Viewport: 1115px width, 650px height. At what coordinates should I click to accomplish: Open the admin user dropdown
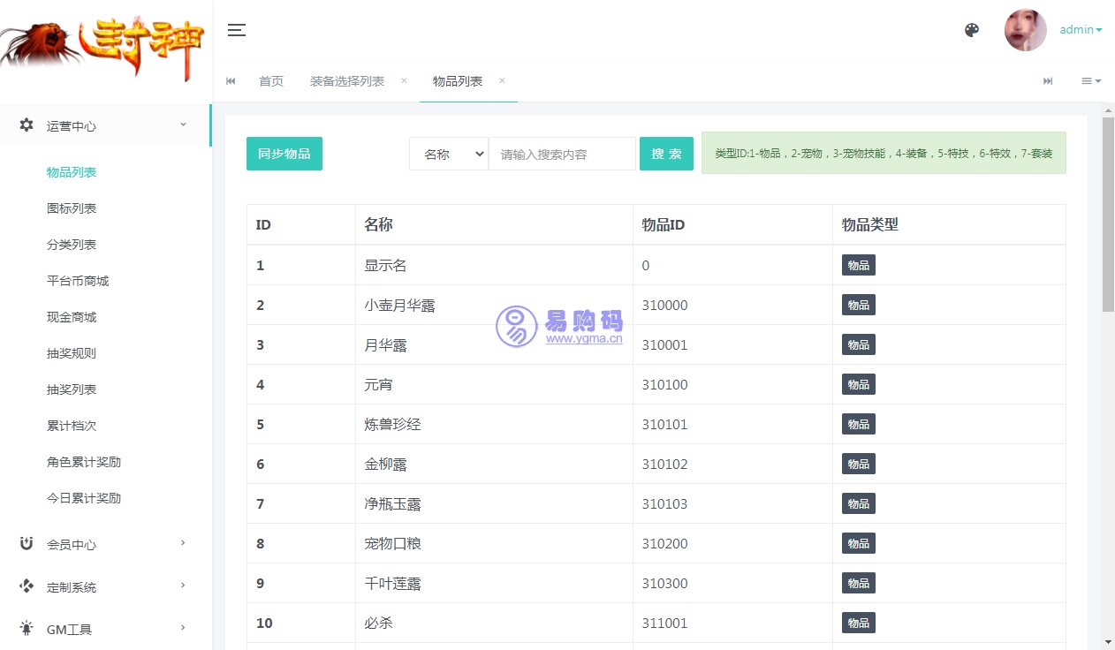click(1081, 30)
